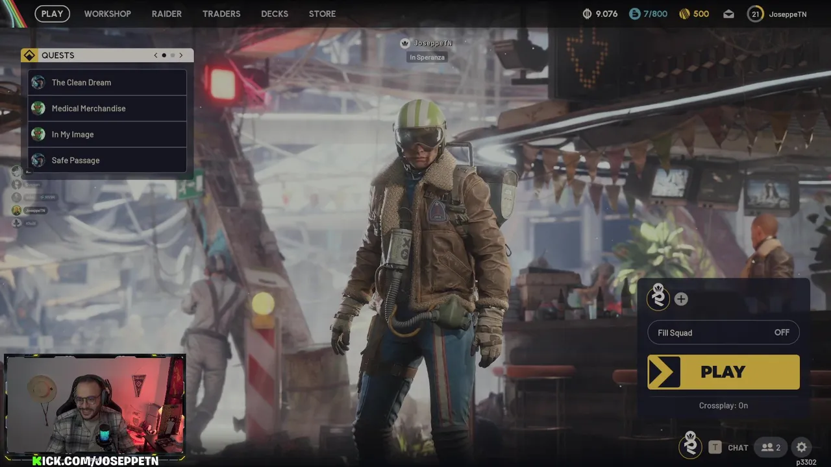Open the social list showing 2 players

(x=771, y=448)
